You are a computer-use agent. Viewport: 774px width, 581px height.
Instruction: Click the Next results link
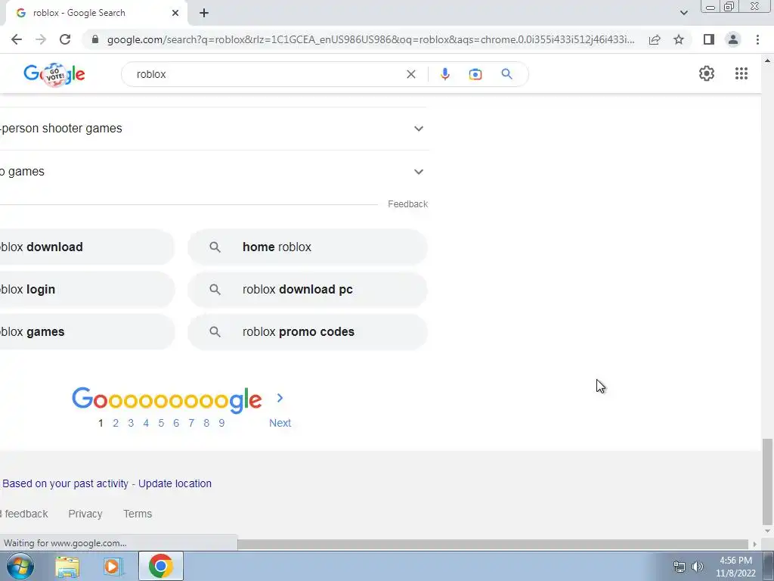[280, 423]
